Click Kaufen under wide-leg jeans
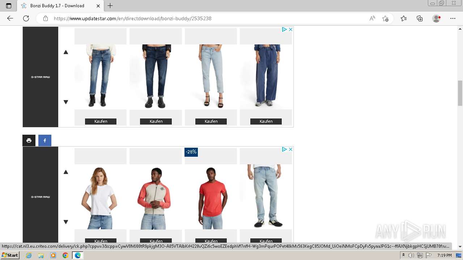The height and width of the screenshot is (260, 463). 266,121
